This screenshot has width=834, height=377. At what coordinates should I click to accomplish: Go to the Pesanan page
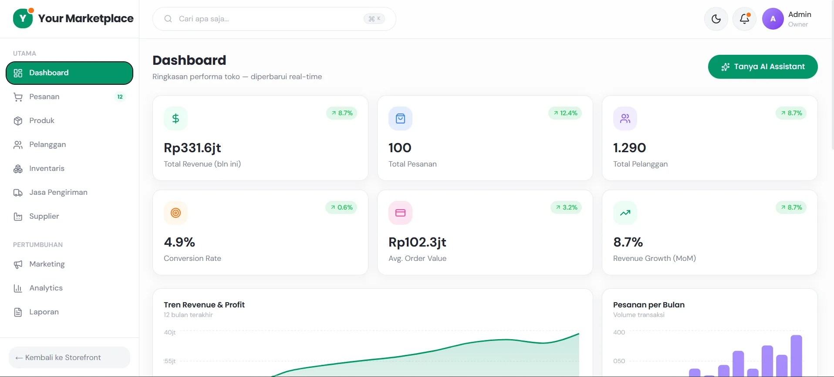[69, 97]
